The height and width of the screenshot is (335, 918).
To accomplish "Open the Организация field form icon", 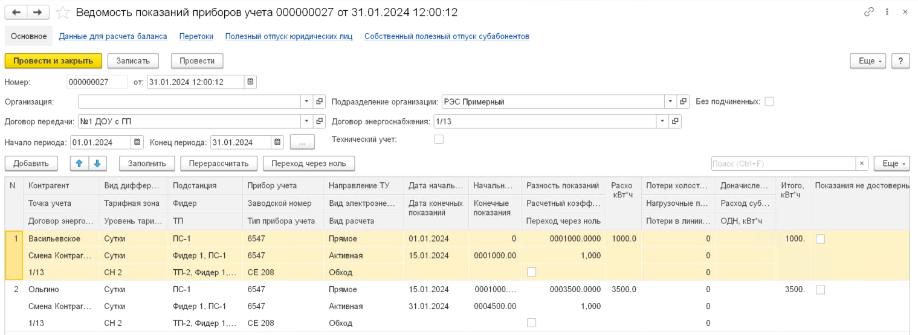I will (320, 101).
